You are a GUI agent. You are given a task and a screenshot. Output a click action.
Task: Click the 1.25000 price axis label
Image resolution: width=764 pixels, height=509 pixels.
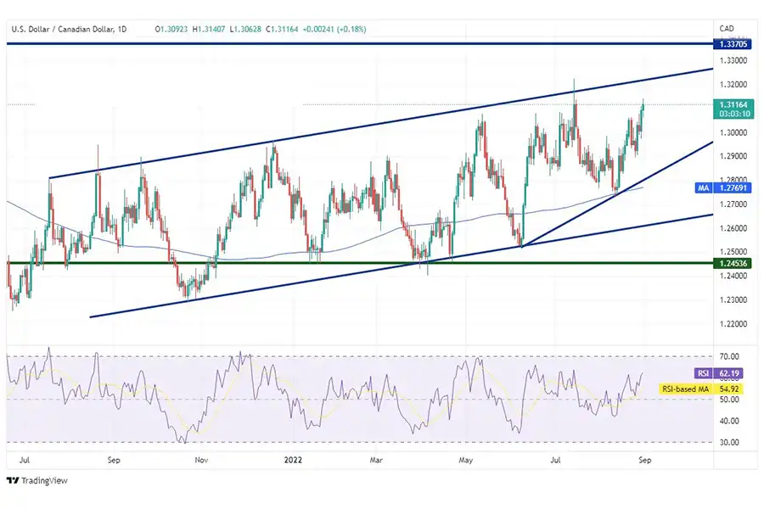pyautogui.click(x=733, y=252)
